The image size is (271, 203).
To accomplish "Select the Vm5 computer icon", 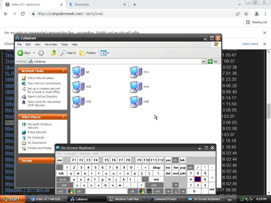I will pyautogui.click(x=78, y=102).
